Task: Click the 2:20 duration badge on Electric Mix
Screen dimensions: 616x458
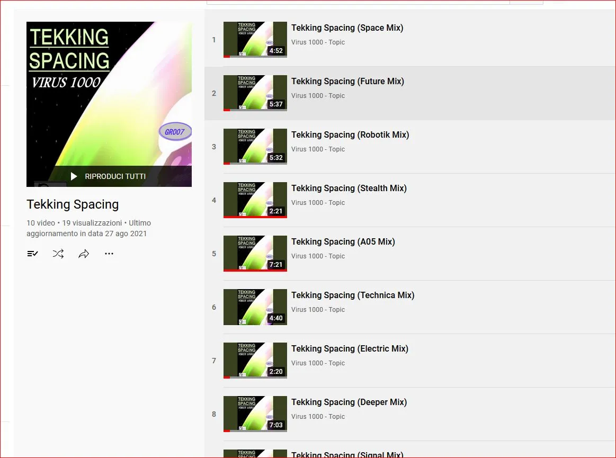Action: point(276,371)
